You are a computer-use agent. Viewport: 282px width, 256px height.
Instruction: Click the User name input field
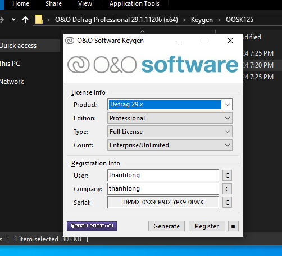point(163,176)
